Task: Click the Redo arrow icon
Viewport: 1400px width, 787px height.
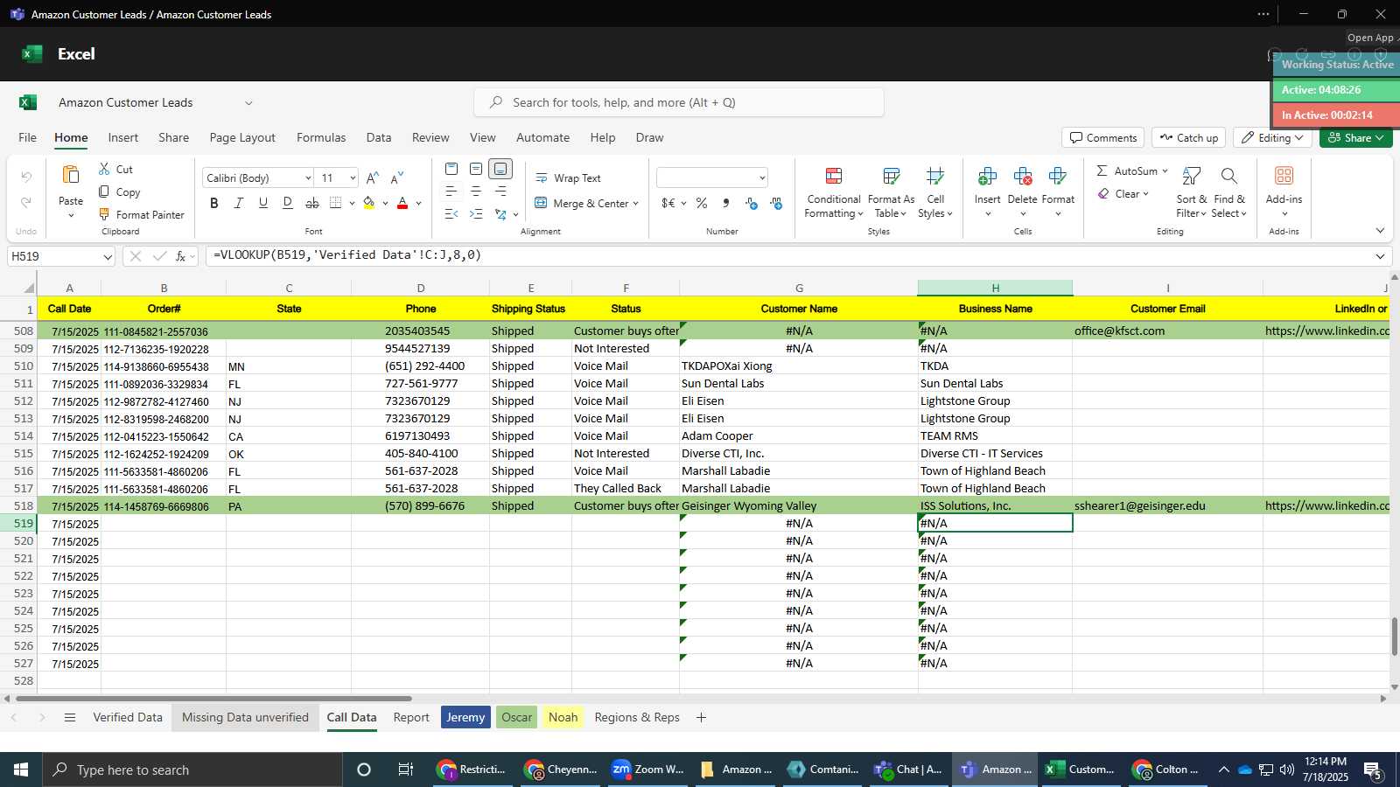Action: (x=26, y=202)
